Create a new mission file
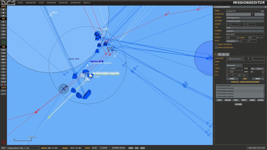The width and height of the screenshot is (267, 150). [3, 9]
